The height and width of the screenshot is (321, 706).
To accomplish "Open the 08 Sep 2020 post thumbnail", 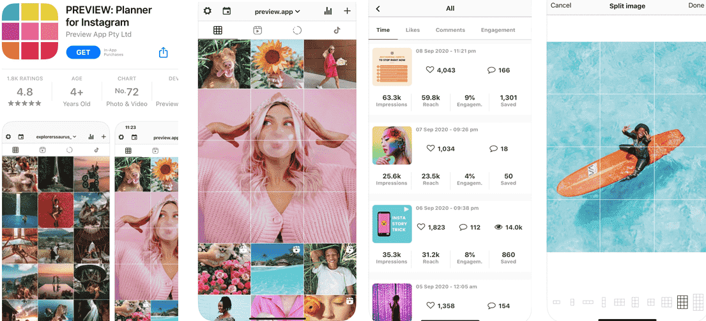I will 392,66.
